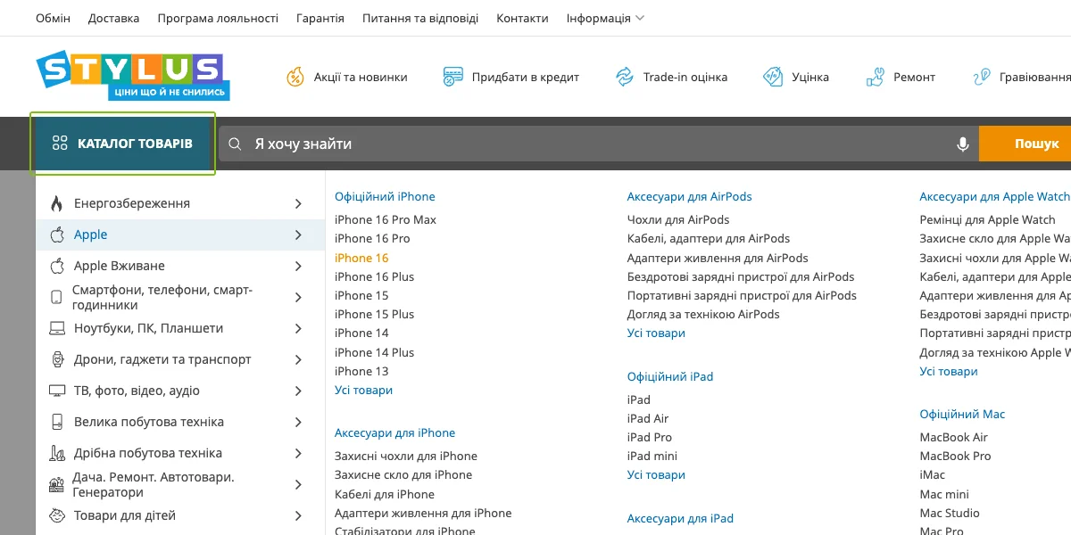The height and width of the screenshot is (535, 1071).
Task: Click the laptop category icon
Action: (x=57, y=328)
